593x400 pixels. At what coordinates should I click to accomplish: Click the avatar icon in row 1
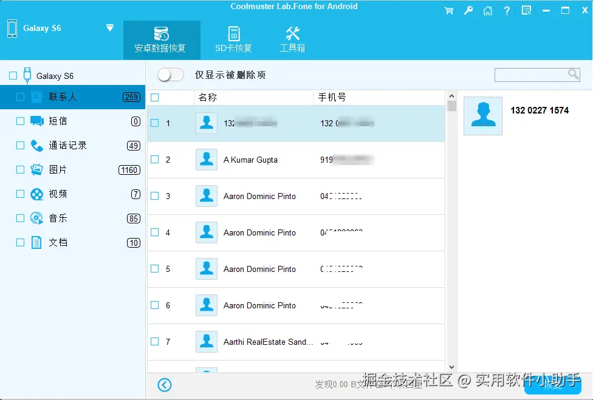coord(207,123)
